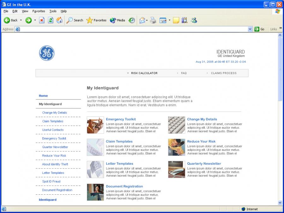The image size is (284, 213).
Task: Open the Favorites menu
Action: coord(38,11)
